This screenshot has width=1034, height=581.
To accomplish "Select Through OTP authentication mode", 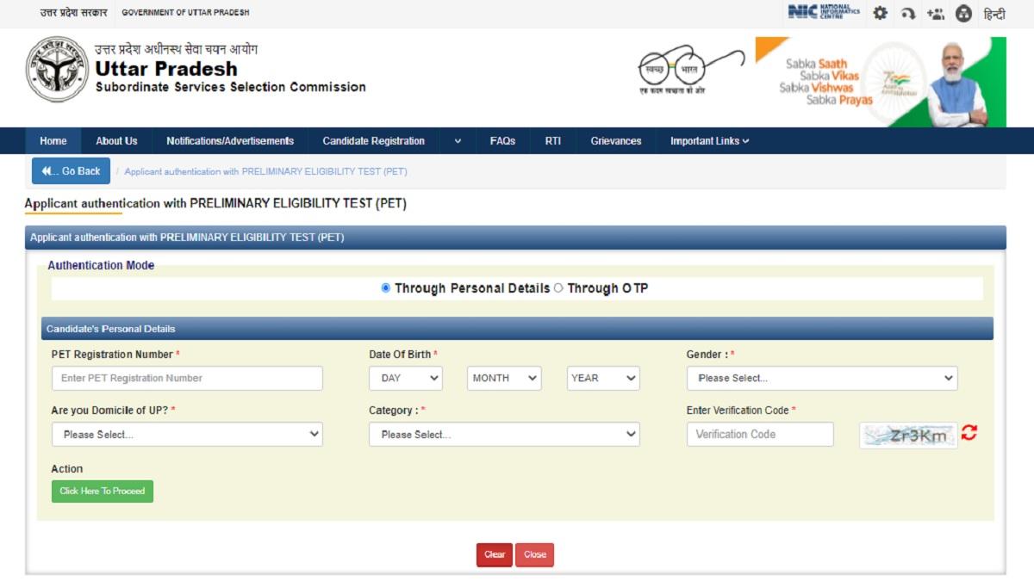I will pyautogui.click(x=558, y=288).
